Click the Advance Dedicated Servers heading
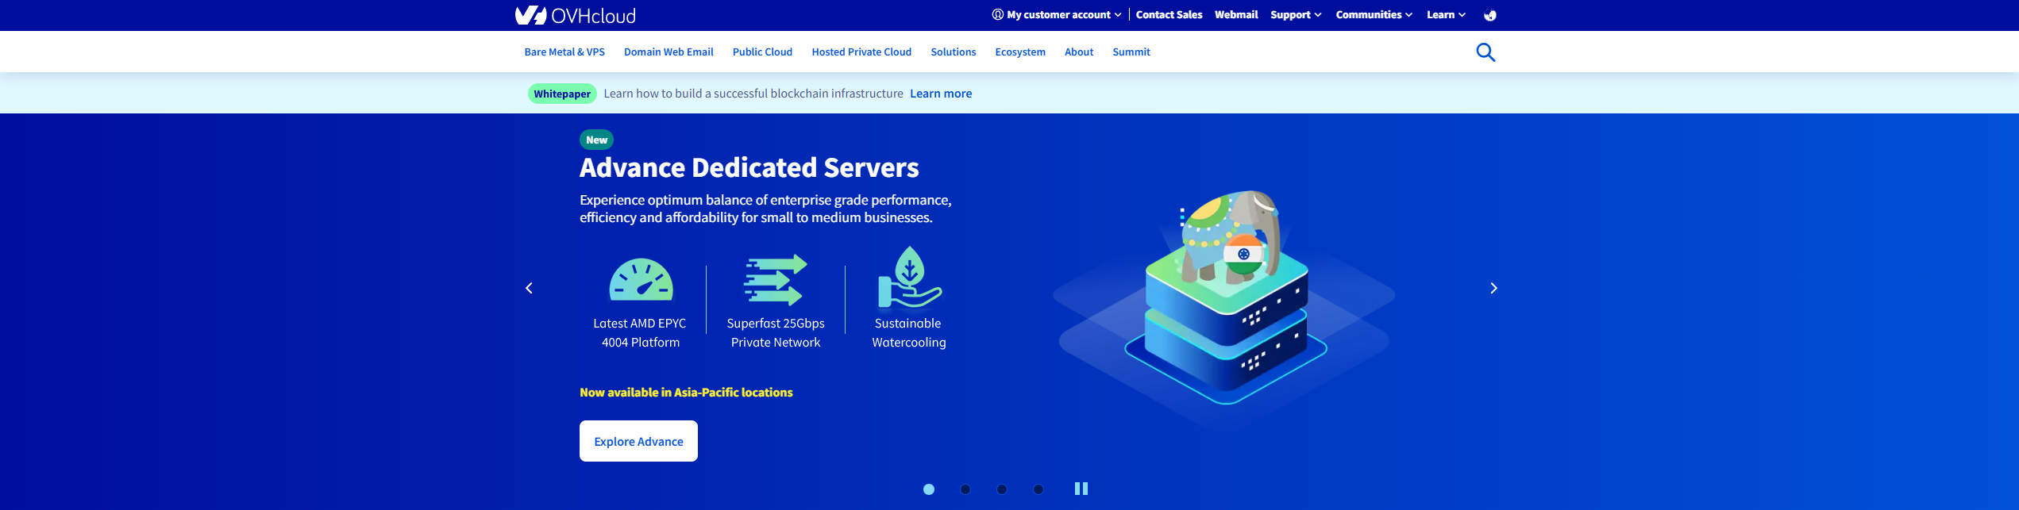Image resolution: width=2019 pixels, height=510 pixels. 749,168
